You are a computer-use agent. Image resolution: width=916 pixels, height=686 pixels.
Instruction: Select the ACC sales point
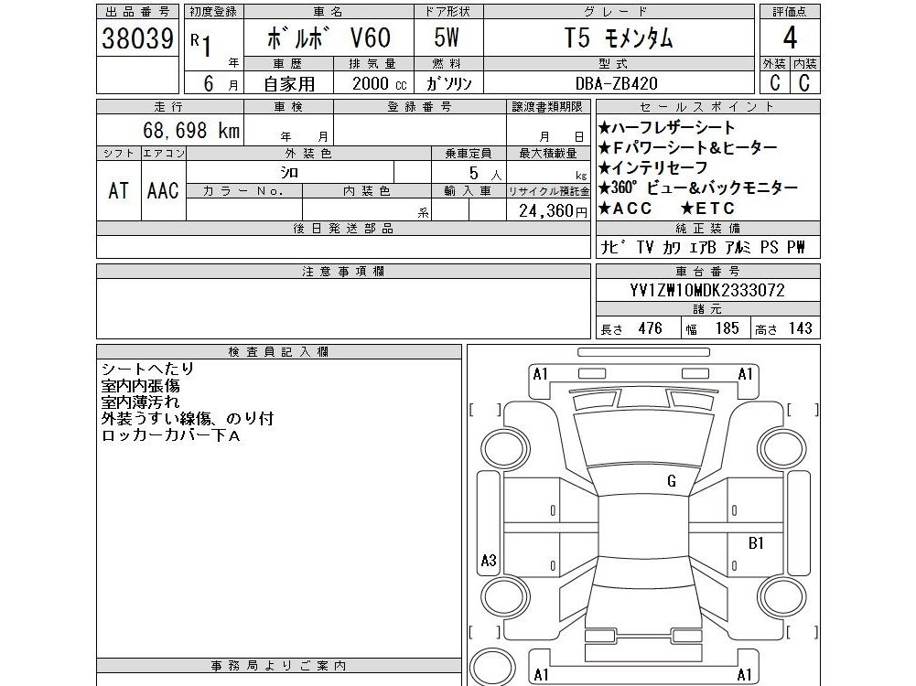click(x=625, y=209)
